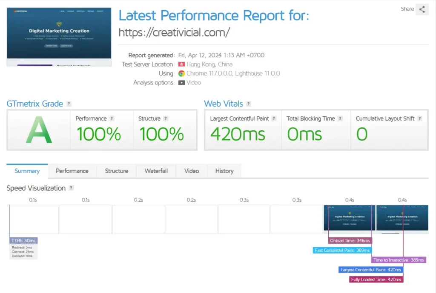This screenshot has height=293, width=436.
Task: Click the Share icon button
Action: 422,9
